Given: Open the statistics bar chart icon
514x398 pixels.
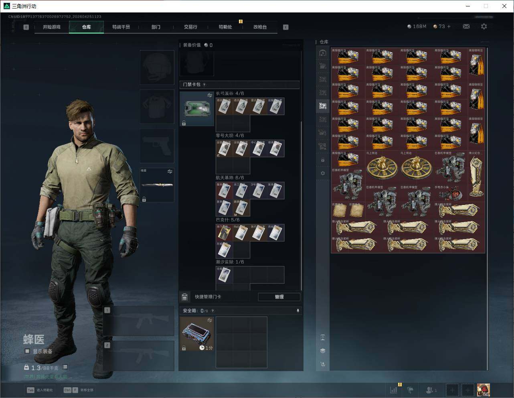Looking at the screenshot, I should tap(394, 390).
